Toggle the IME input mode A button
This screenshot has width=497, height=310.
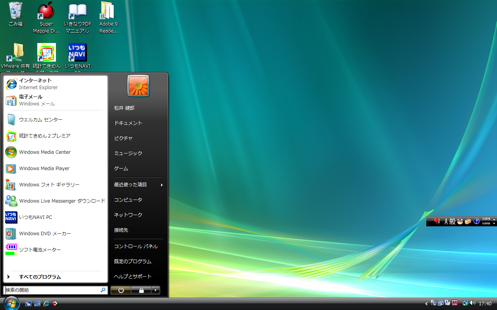[x=446, y=222]
